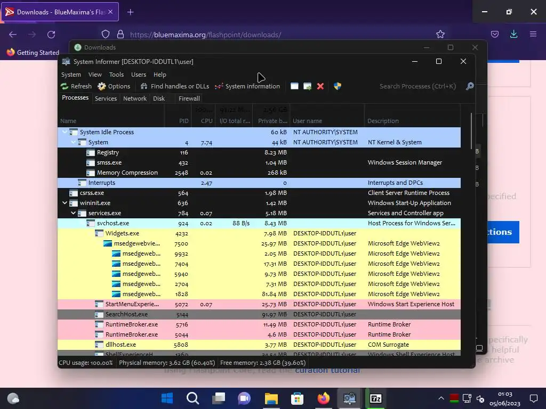Select msedgewebview process with PID 7500
The height and width of the screenshot is (409, 546).
coord(259,243)
